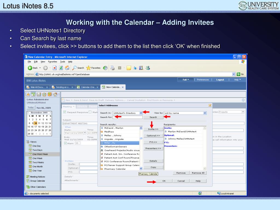Open the File menu
Image resolution: width=280 pixels, height=210 pixels.
(29, 62)
